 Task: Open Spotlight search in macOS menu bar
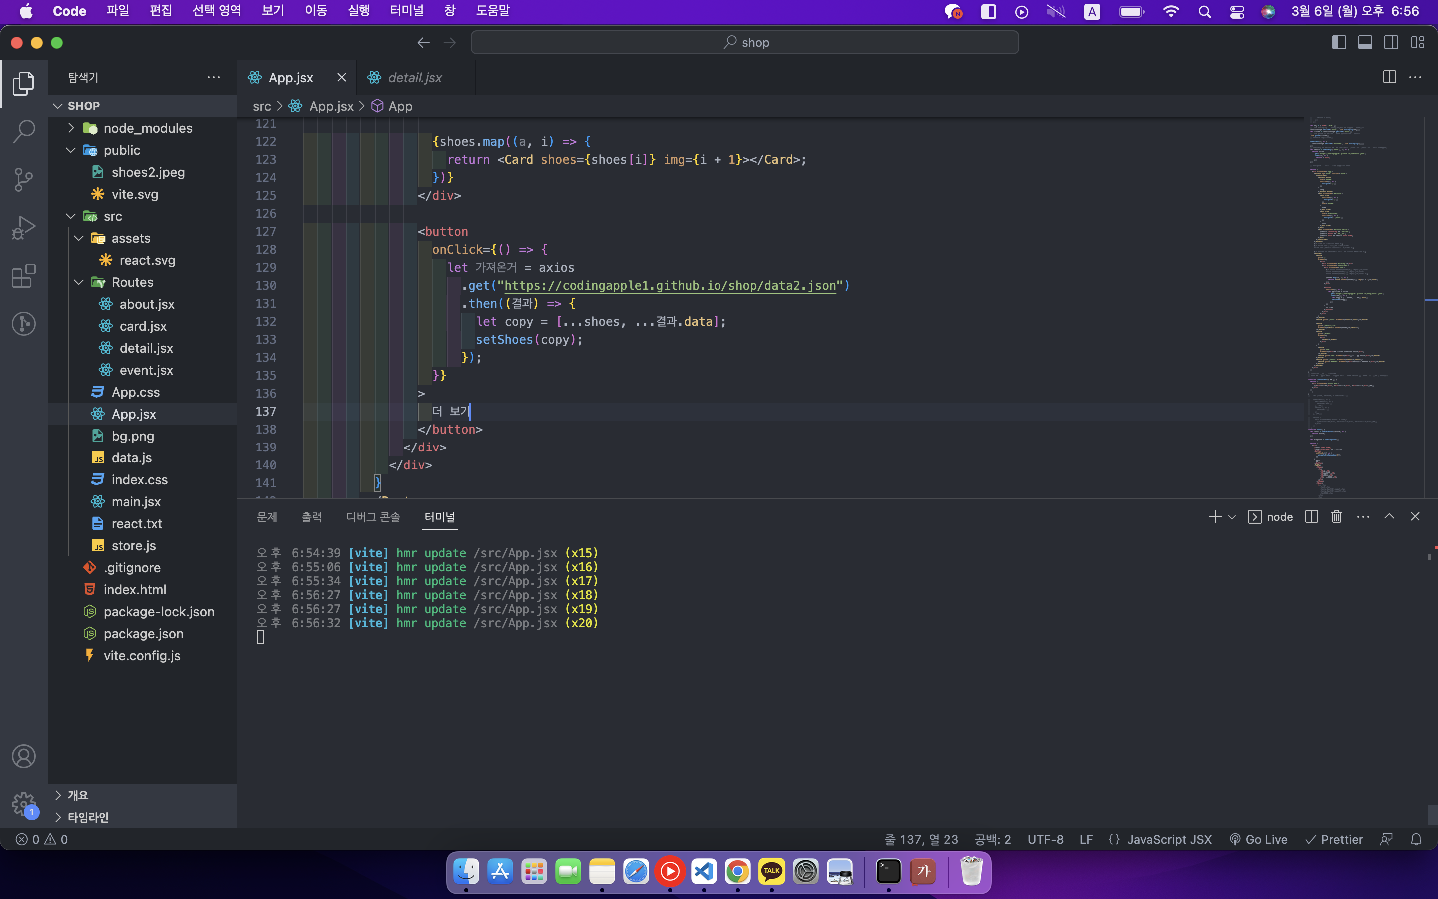click(1204, 12)
